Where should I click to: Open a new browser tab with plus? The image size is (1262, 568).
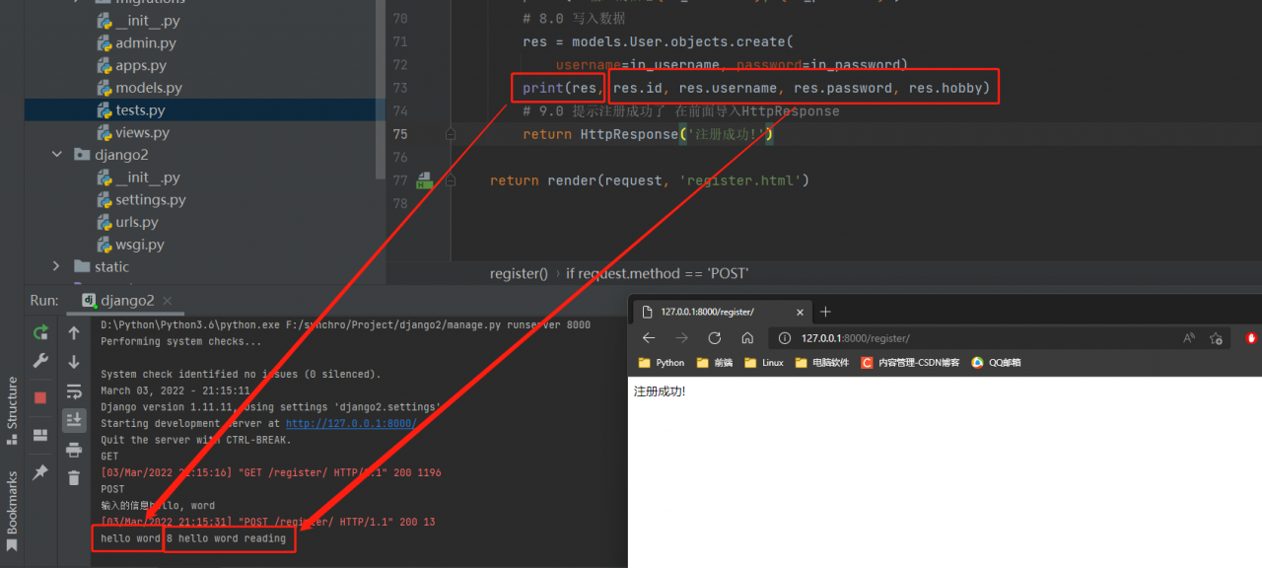pos(826,312)
